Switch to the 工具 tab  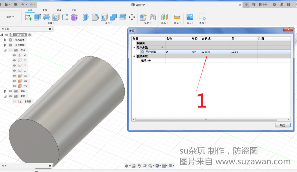74,10
